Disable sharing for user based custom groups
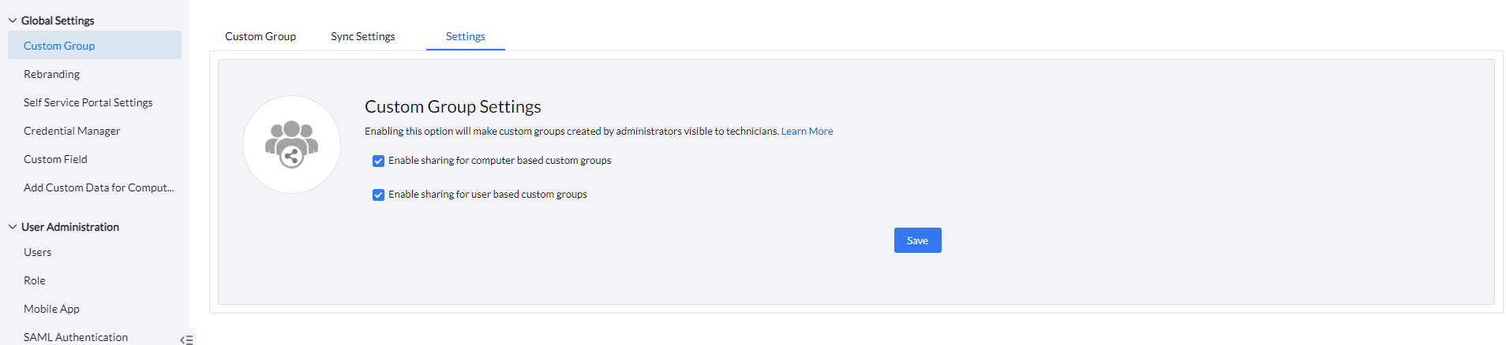The width and height of the screenshot is (1506, 345). tap(379, 195)
